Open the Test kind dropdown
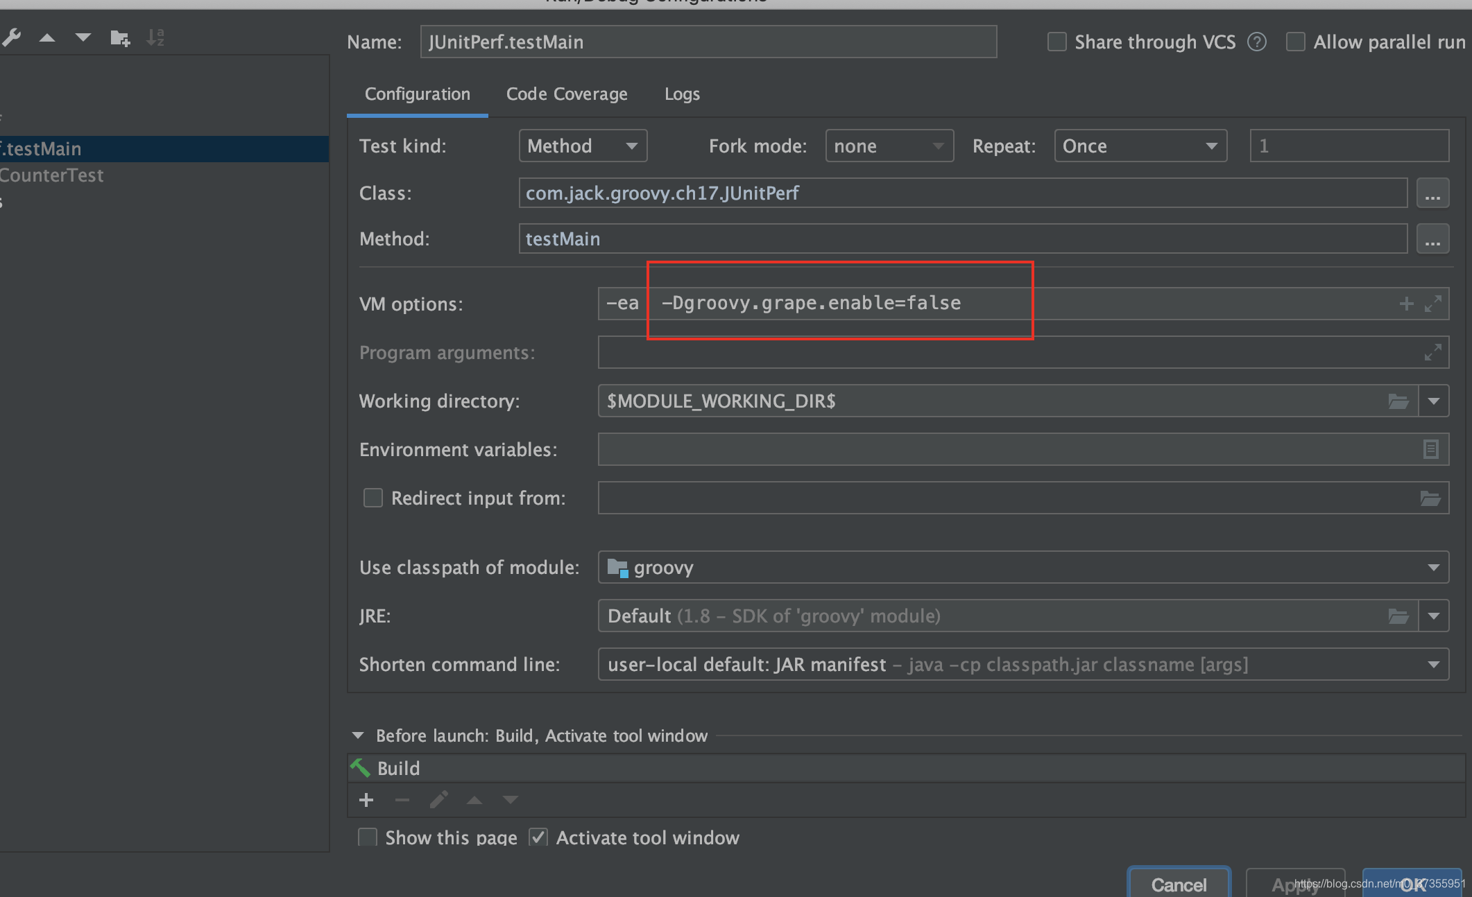1472x897 pixels. (x=583, y=146)
